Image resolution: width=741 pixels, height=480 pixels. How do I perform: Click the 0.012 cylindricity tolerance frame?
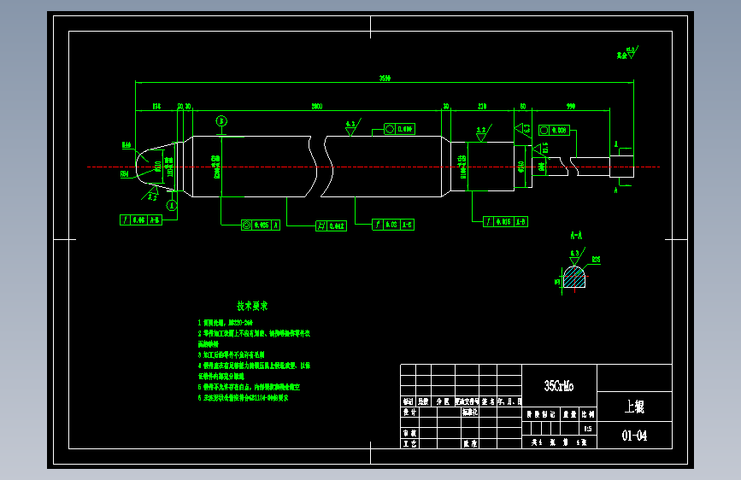click(x=332, y=225)
